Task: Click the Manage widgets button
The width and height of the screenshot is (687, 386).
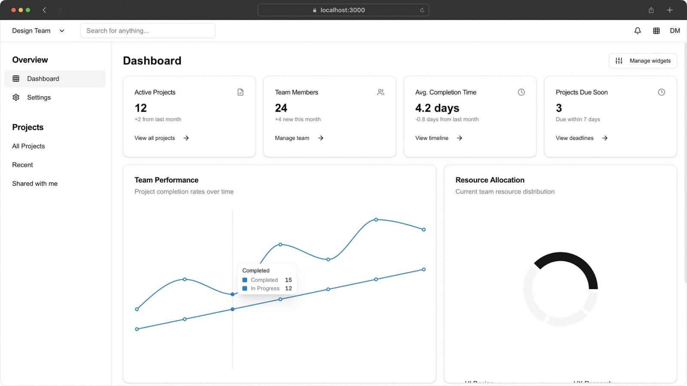Action: tap(643, 61)
